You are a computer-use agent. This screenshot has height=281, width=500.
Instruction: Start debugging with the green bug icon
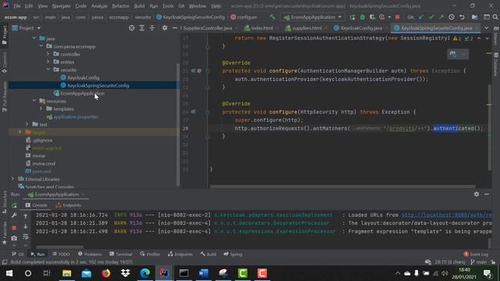click(x=362, y=17)
